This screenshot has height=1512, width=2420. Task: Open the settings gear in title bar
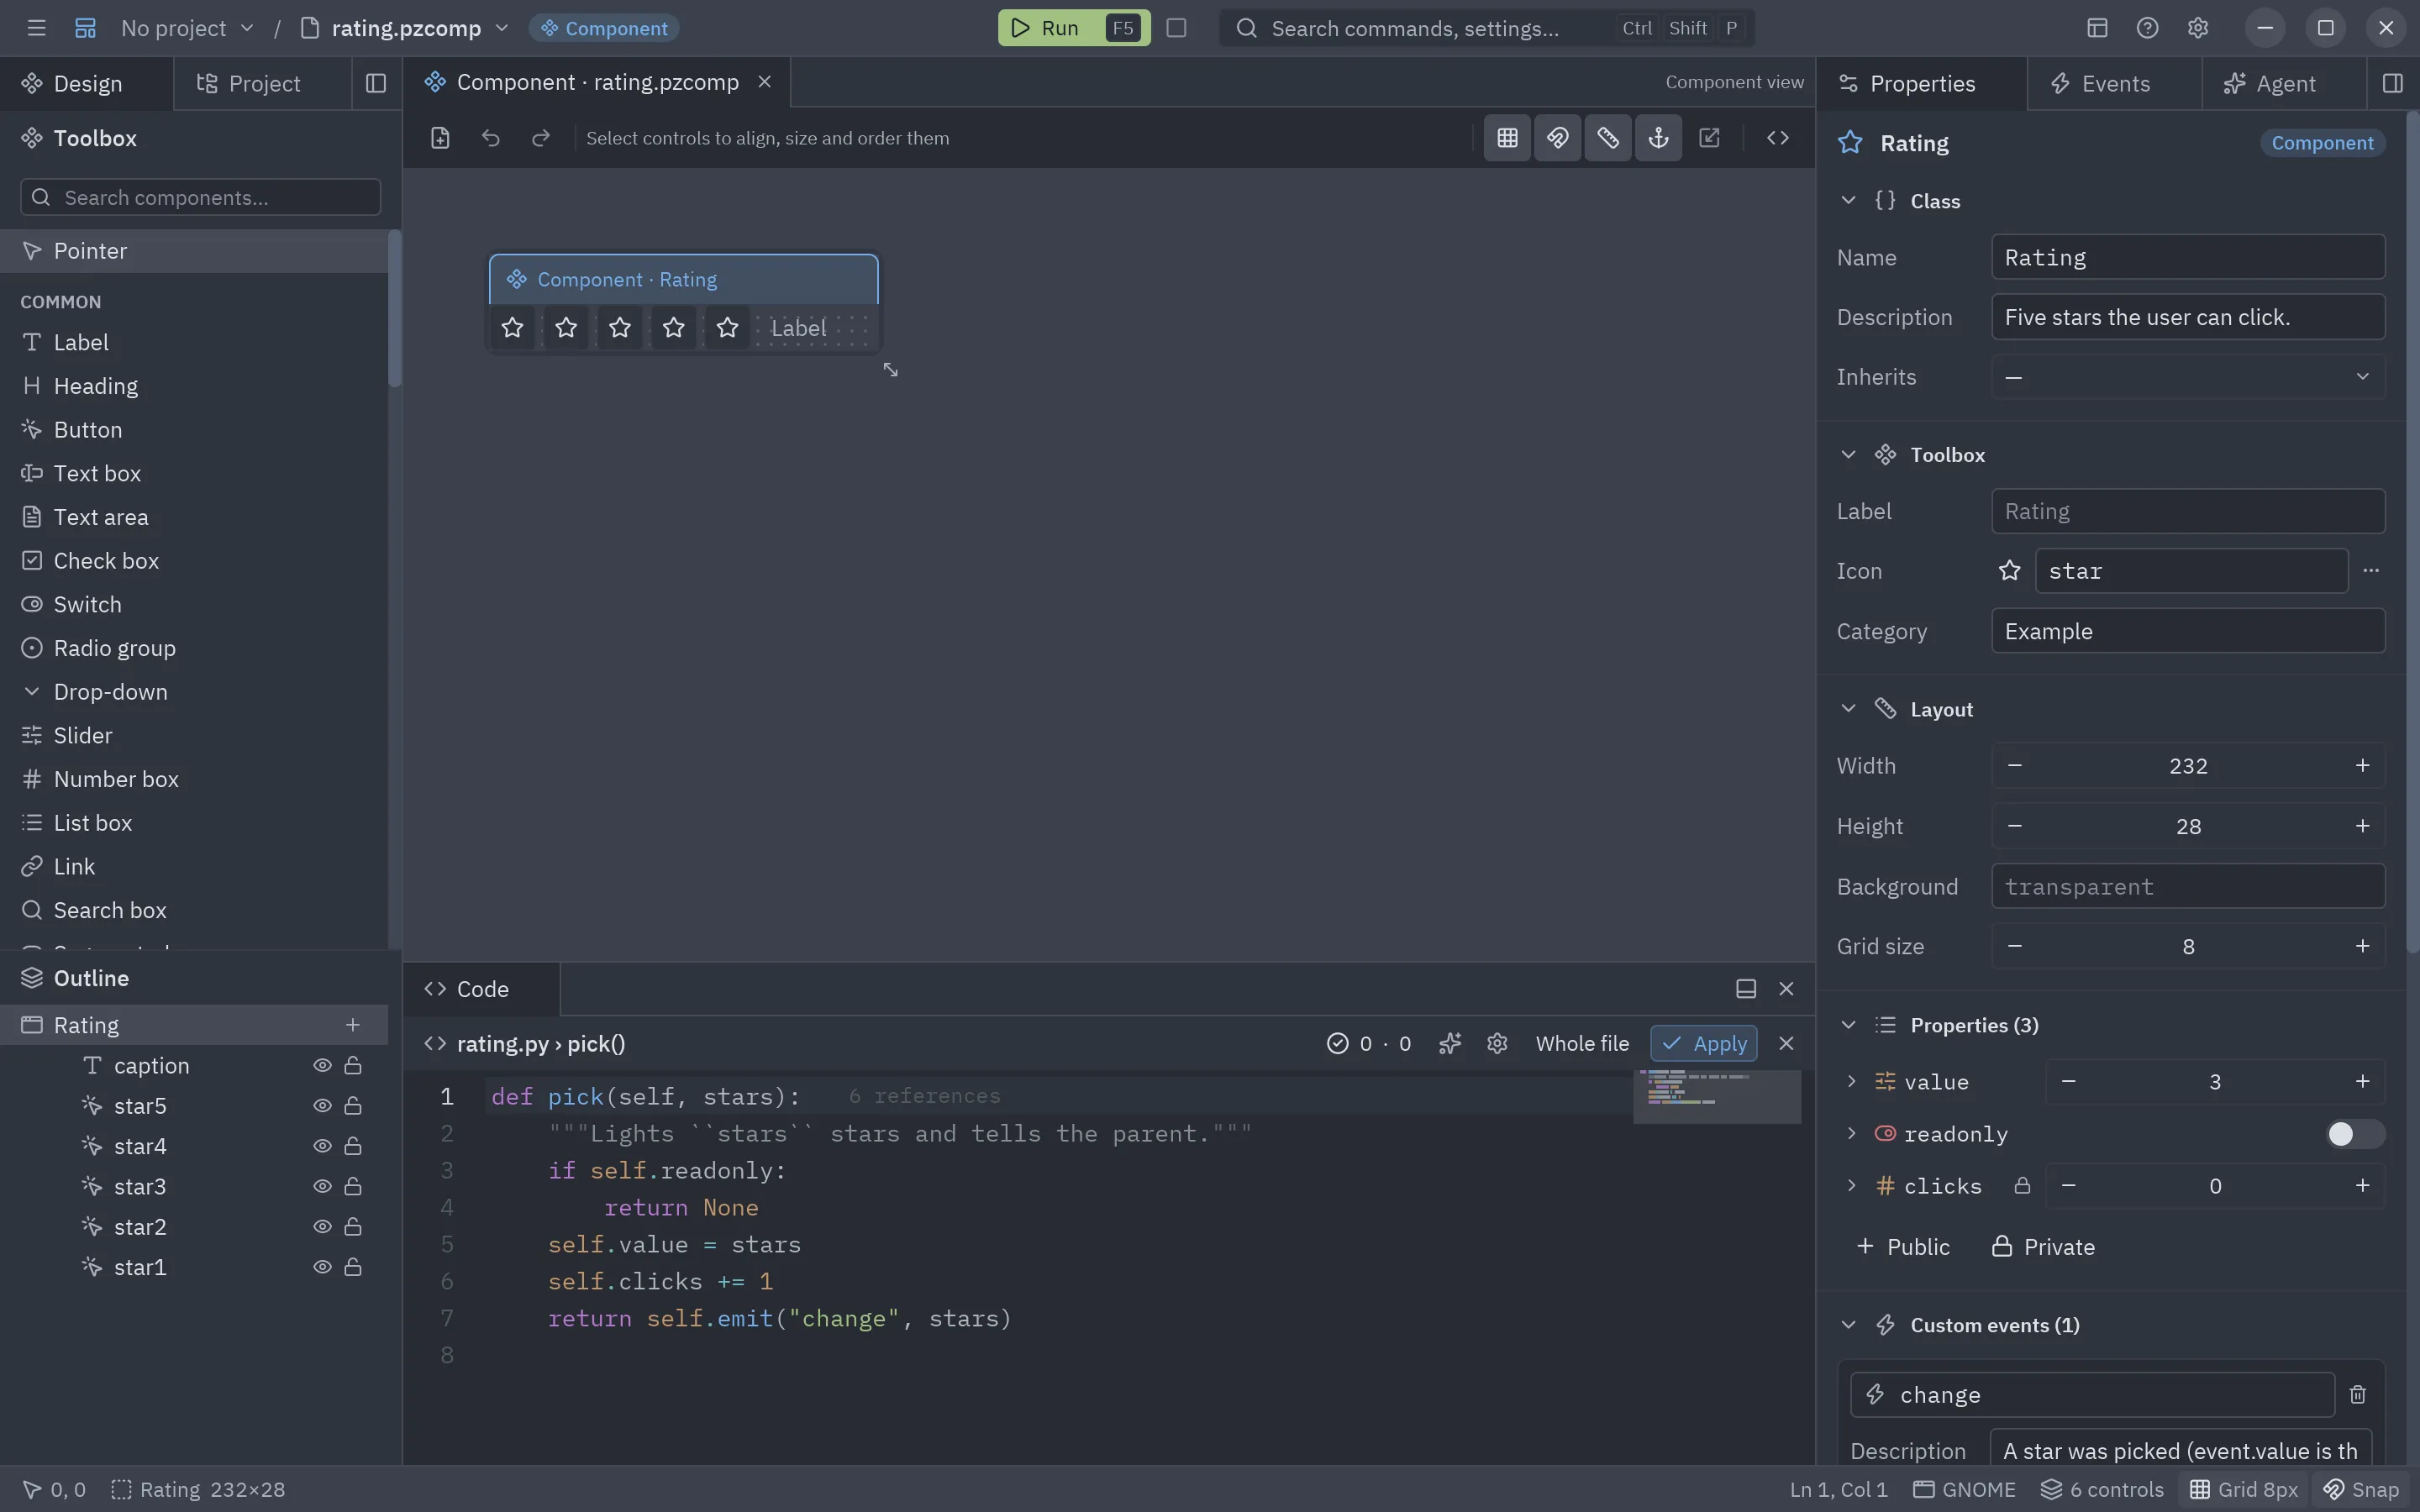click(x=2197, y=28)
